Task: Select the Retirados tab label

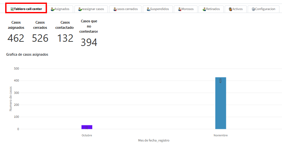Action: (x=213, y=9)
